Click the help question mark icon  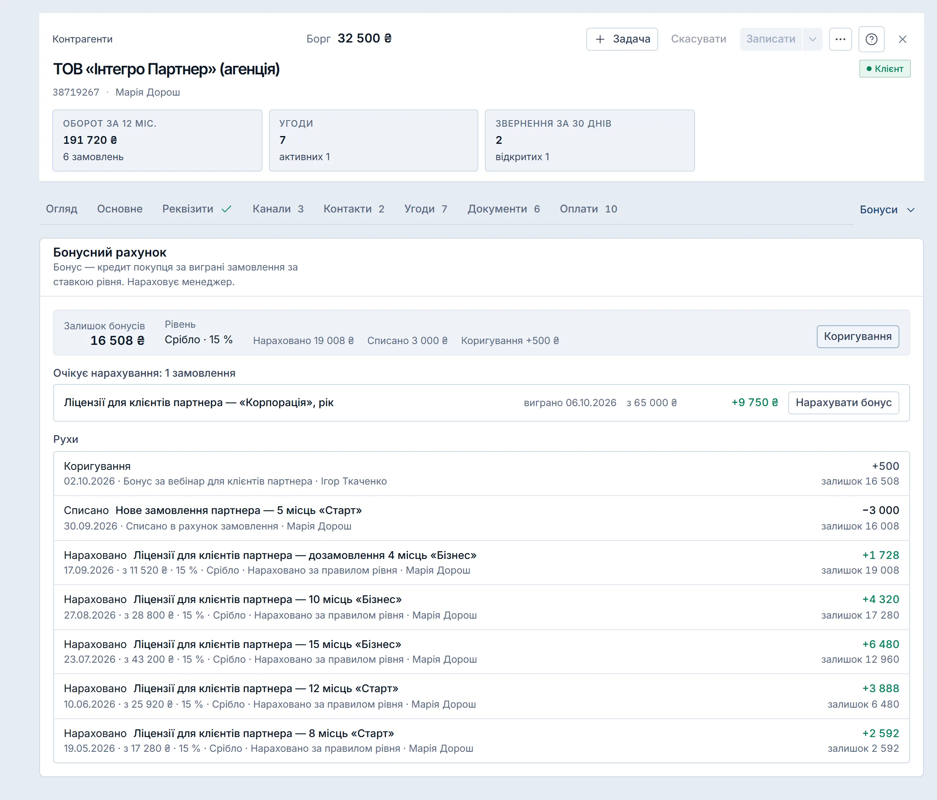871,39
